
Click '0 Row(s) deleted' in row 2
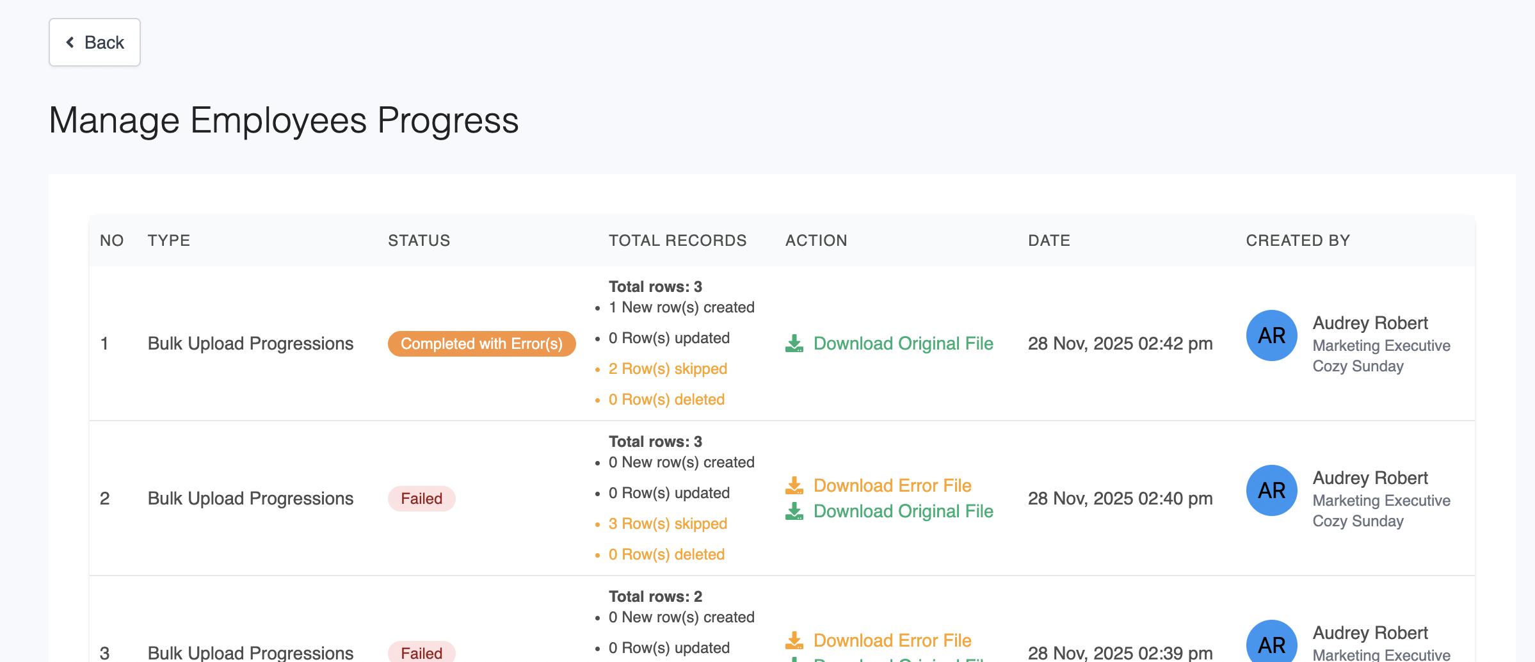coord(666,554)
